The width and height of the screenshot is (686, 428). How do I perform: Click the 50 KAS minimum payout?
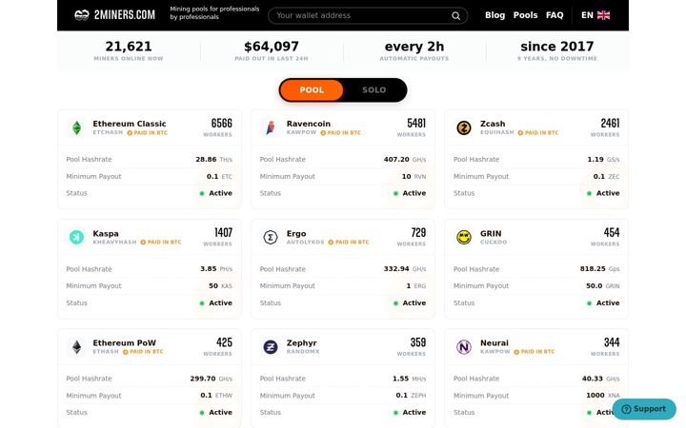(220, 286)
